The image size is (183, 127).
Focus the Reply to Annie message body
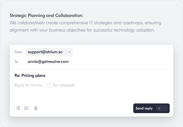point(28,85)
